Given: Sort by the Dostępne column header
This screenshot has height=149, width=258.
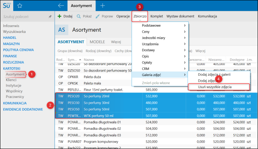Looking at the screenshot, I should click(237, 60).
